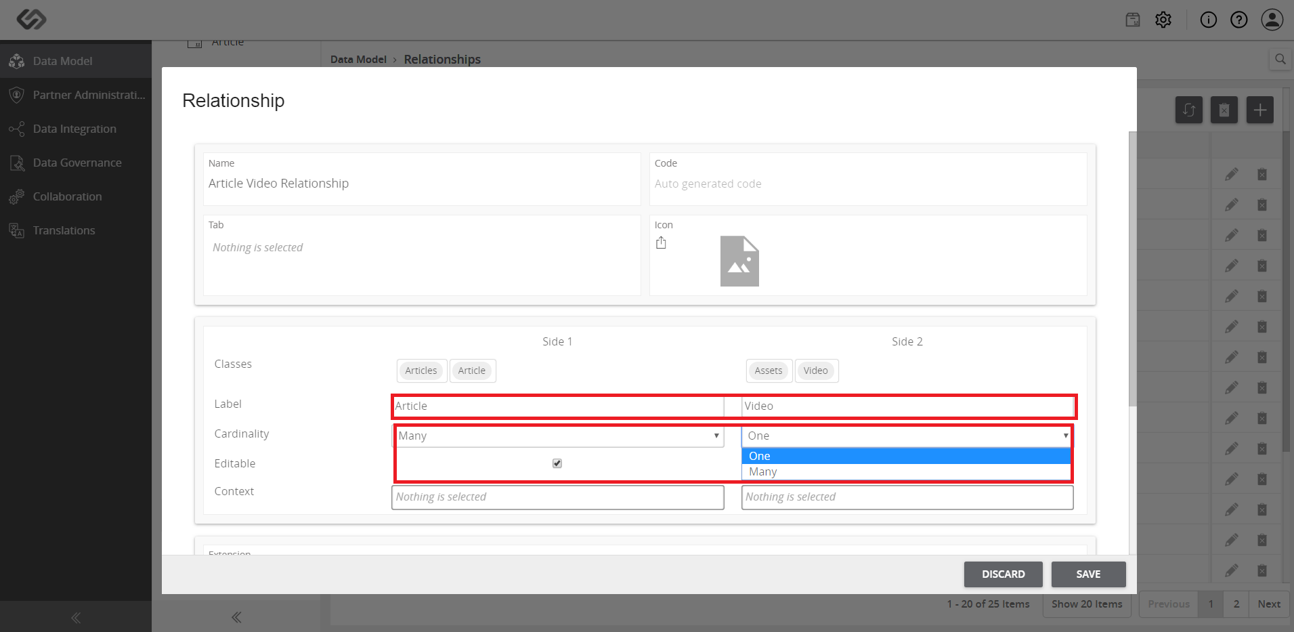Open settings gear icon in header
The image size is (1294, 632).
coord(1163,20)
